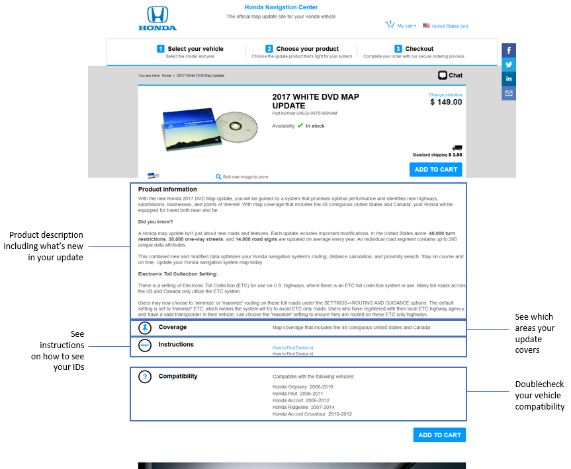The width and height of the screenshot is (571, 469).
Task: Click ADD TO CART beneath Standard shipping
Action: tap(435, 169)
